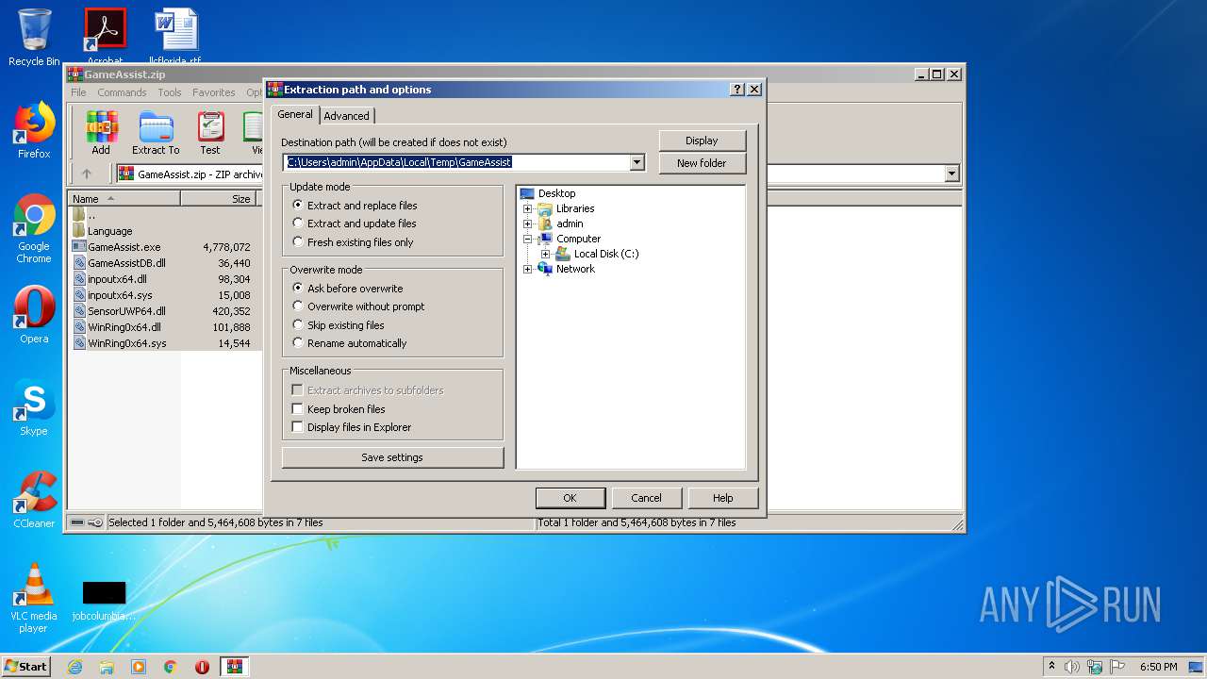Show hidden tray icons arrow
This screenshot has width=1207, height=679.
tap(1051, 667)
